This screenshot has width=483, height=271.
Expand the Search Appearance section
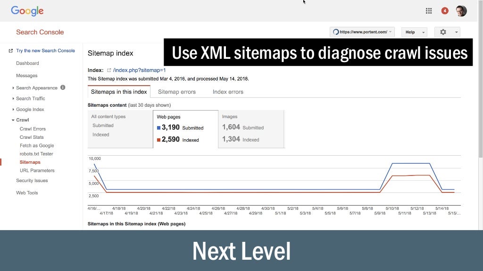13,88
